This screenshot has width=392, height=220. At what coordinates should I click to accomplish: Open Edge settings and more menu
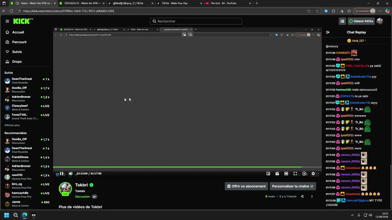(380, 11)
